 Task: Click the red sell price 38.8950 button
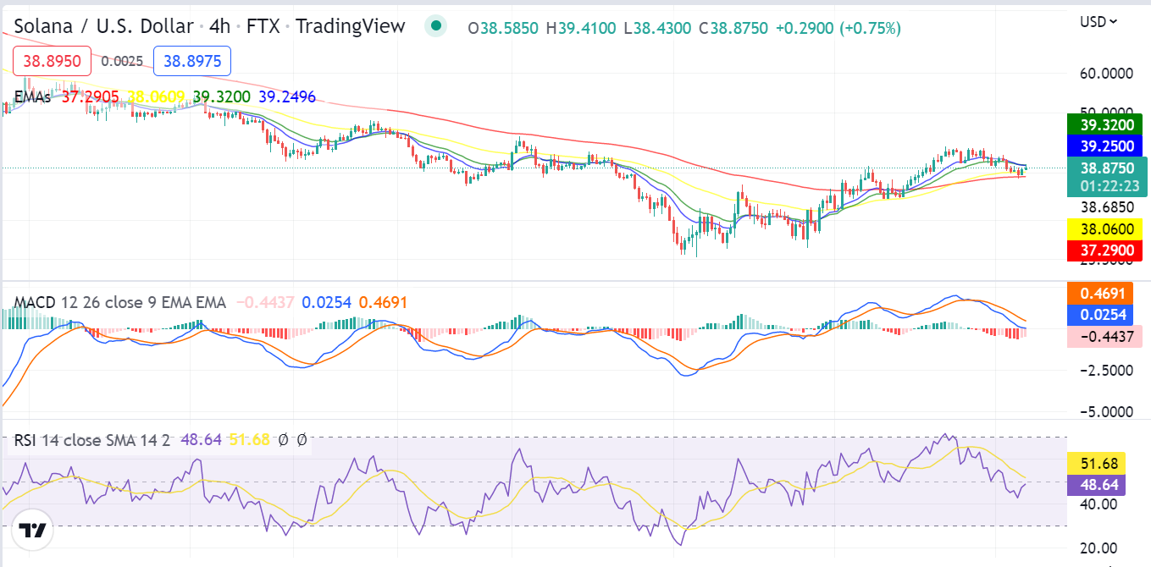(x=52, y=61)
